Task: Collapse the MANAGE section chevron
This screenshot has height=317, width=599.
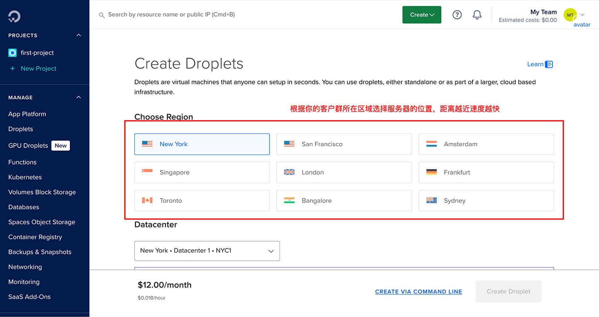Action: tap(79, 97)
